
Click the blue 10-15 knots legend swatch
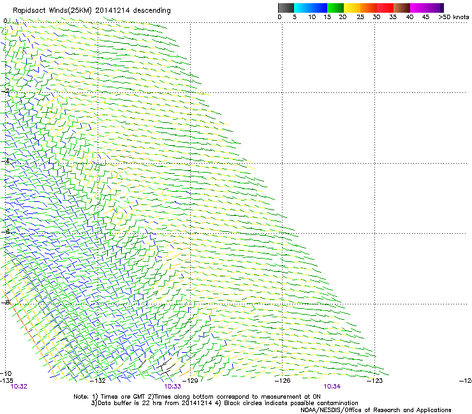click(x=319, y=8)
